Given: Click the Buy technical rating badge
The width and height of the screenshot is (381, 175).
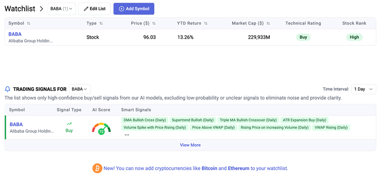Looking at the screenshot, I should coord(303,37).
